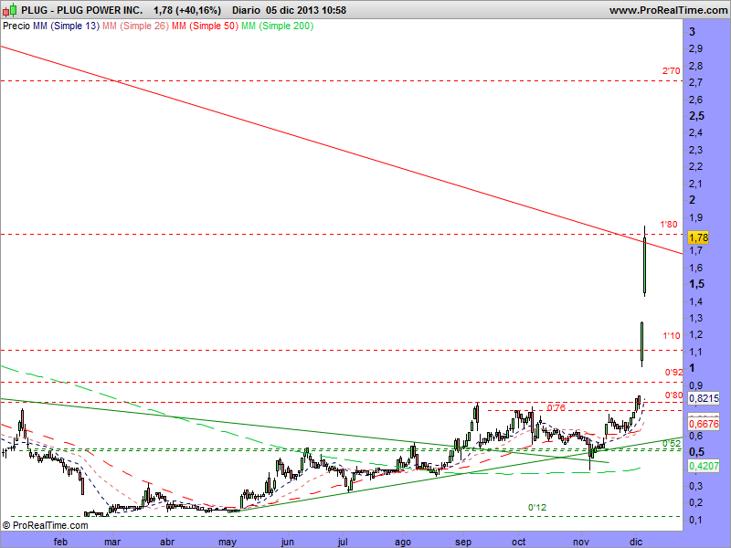
Task: Click the 3 value on price axis
Action: pyautogui.click(x=693, y=32)
